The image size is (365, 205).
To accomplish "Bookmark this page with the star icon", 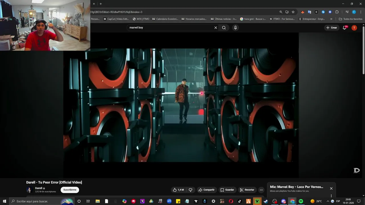I will [293, 12].
